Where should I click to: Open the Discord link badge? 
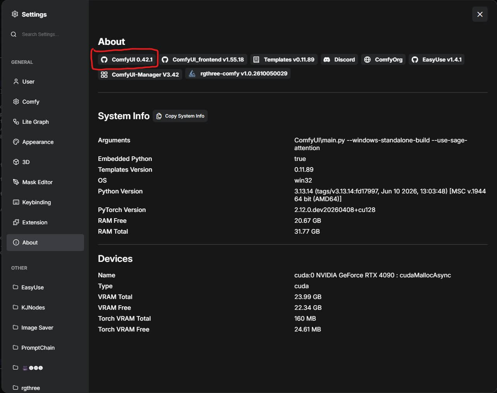339,60
